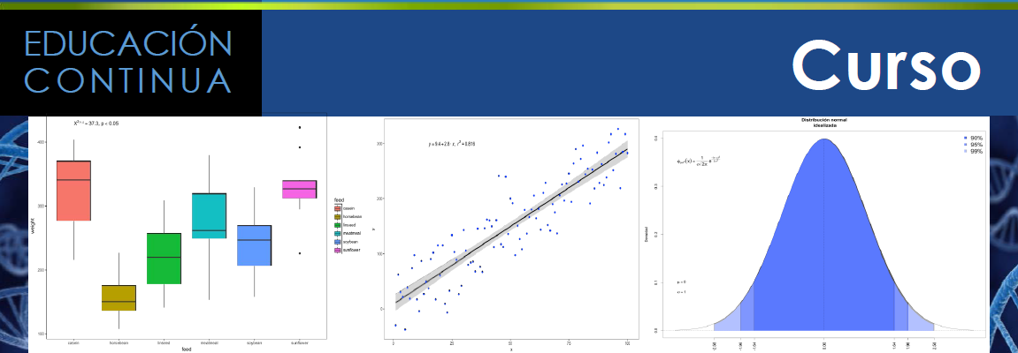Click the 99% legend entry

click(x=973, y=151)
